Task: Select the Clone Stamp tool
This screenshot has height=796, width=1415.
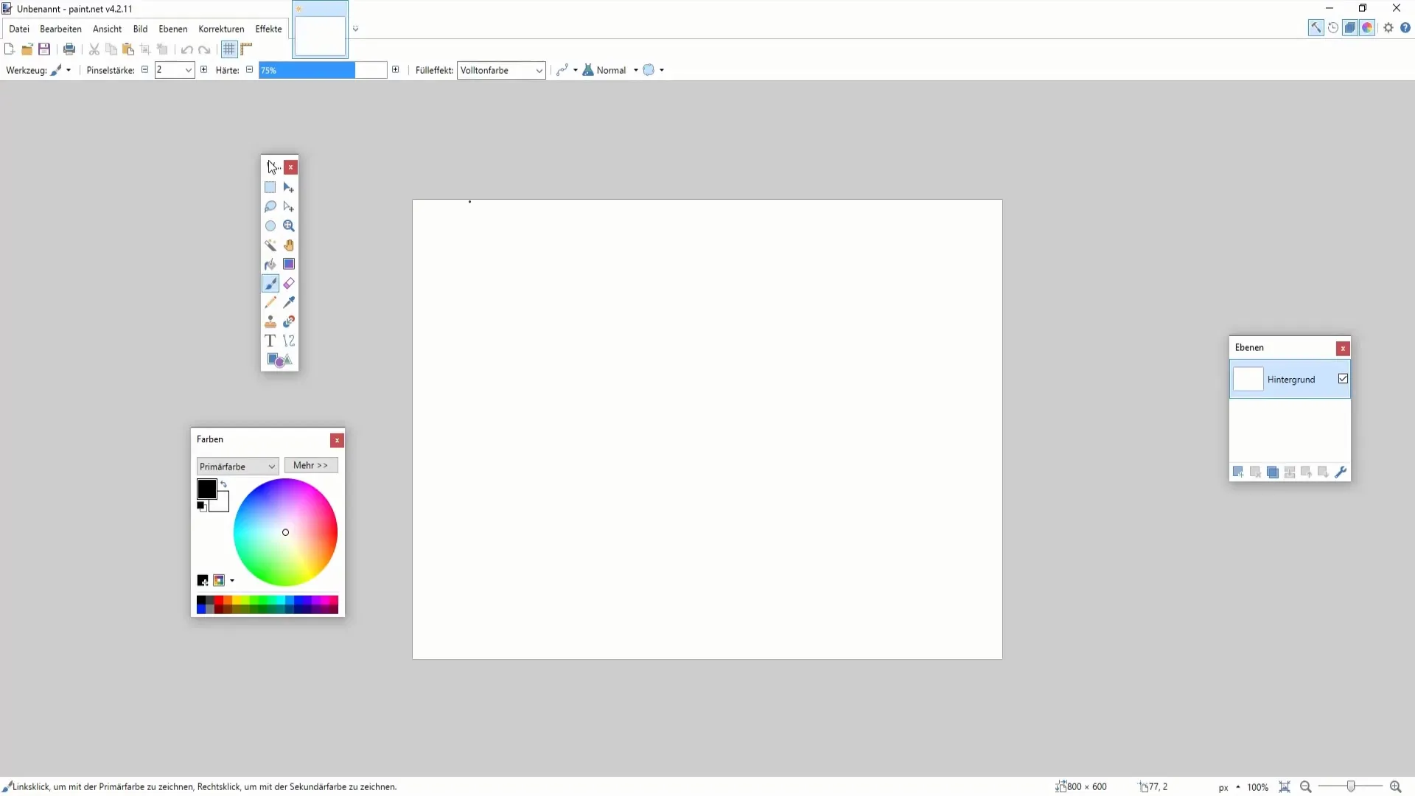Action: tap(270, 321)
